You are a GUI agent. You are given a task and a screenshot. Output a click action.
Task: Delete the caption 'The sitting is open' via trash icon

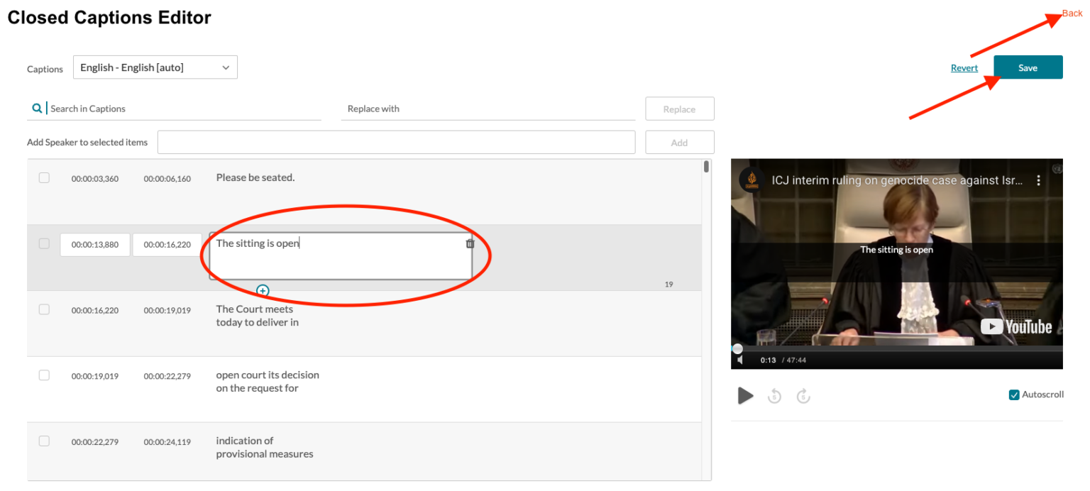469,243
